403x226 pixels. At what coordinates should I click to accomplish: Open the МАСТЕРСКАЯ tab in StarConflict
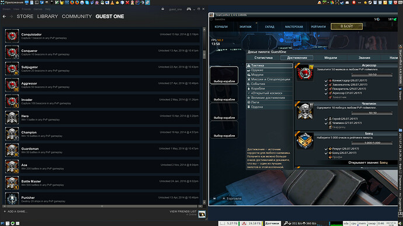coord(294,27)
